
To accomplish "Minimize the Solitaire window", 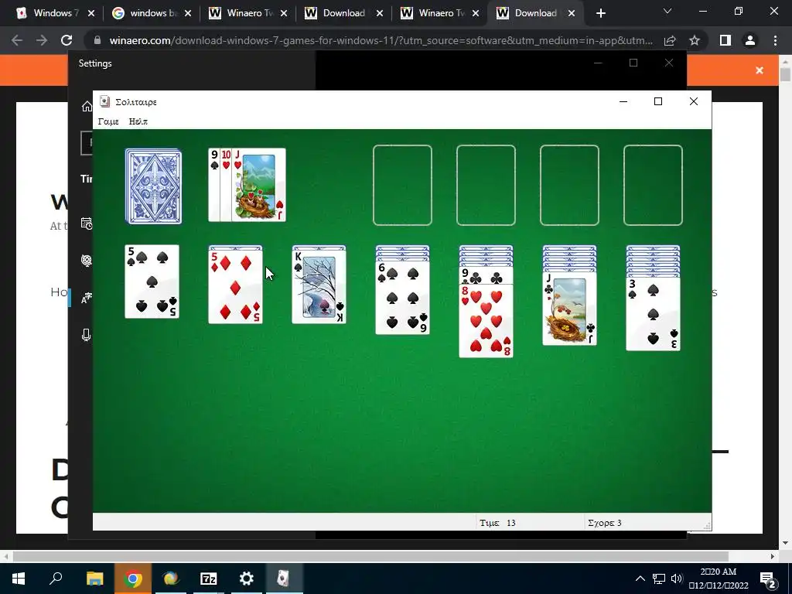I will coord(623,101).
